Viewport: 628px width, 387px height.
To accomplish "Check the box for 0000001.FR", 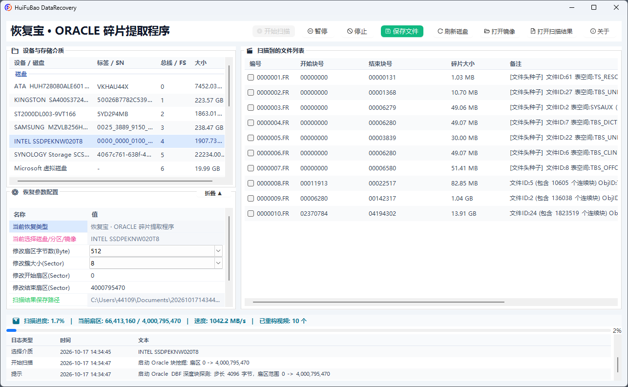I will pyautogui.click(x=251, y=77).
